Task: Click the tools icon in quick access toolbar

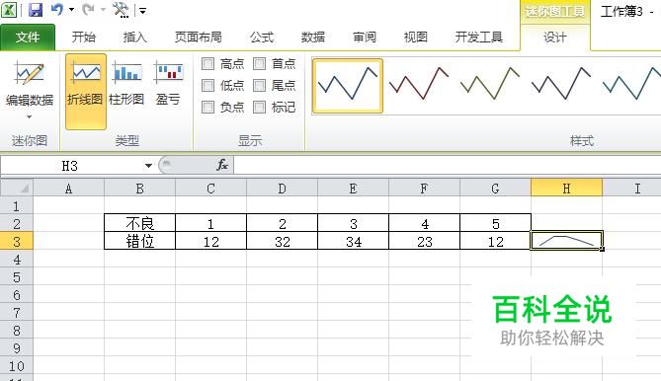Action: (121, 10)
